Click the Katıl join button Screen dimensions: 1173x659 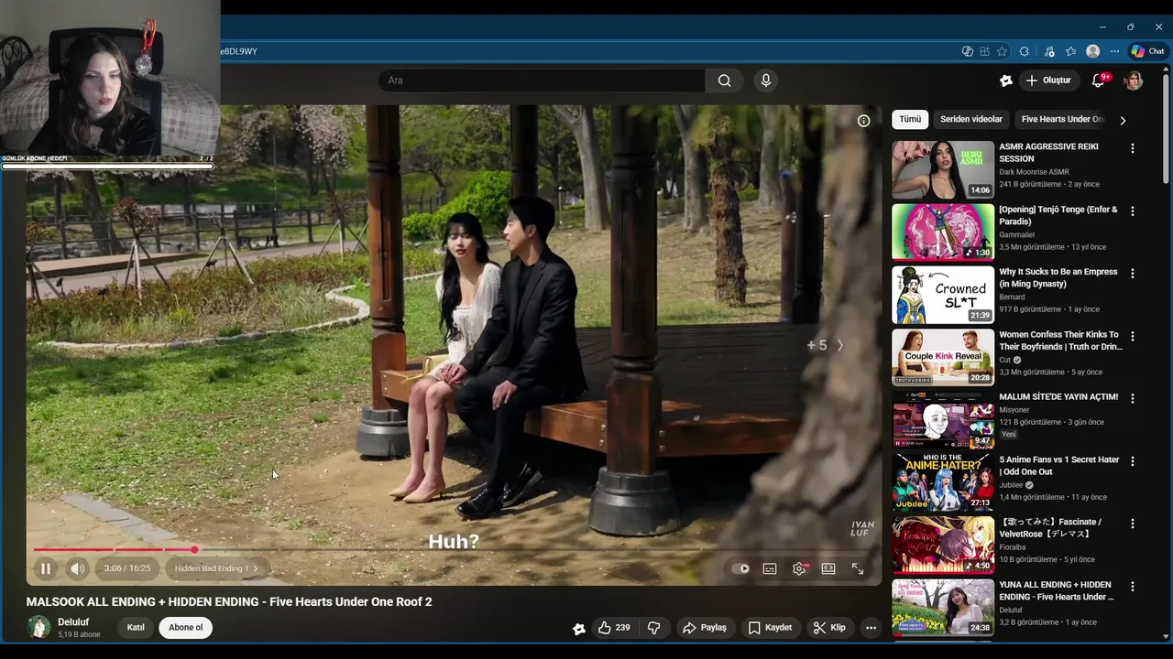pyautogui.click(x=136, y=628)
